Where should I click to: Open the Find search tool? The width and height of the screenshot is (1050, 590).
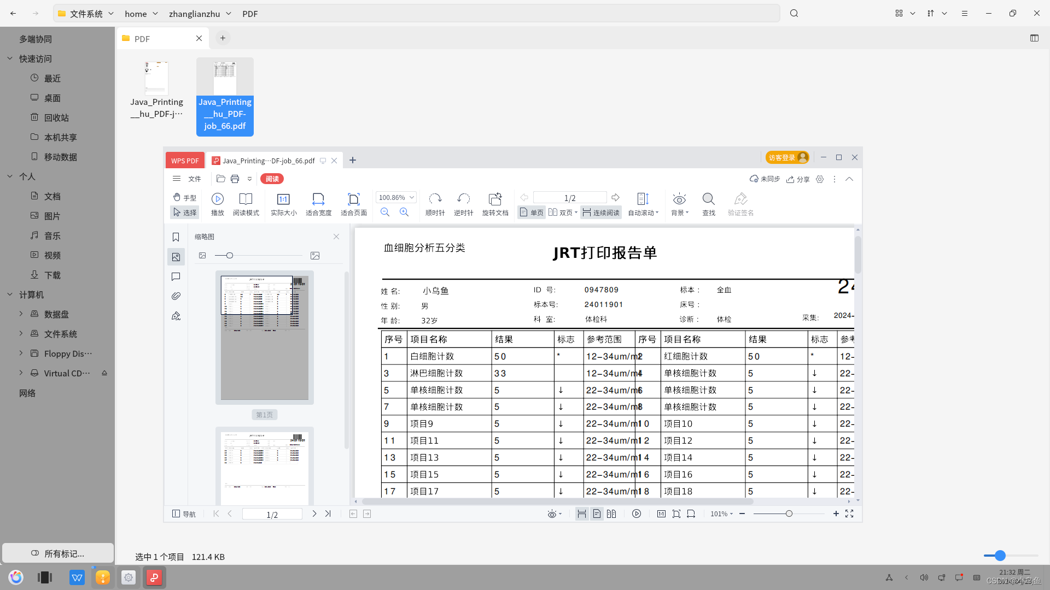point(709,204)
